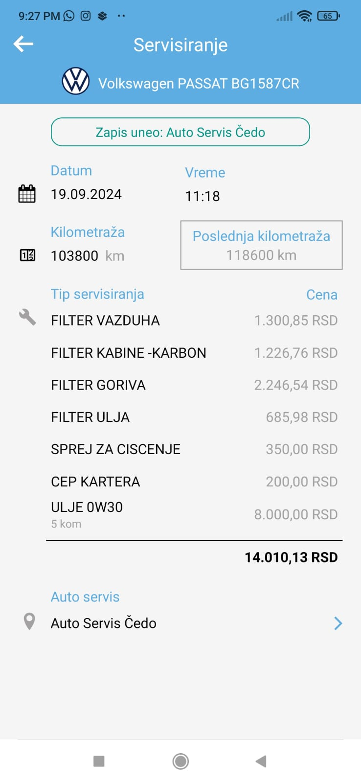Tap the 103800 km mileage value
The height and width of the screenshot is (783, 361).
click(x=88, y=255)
